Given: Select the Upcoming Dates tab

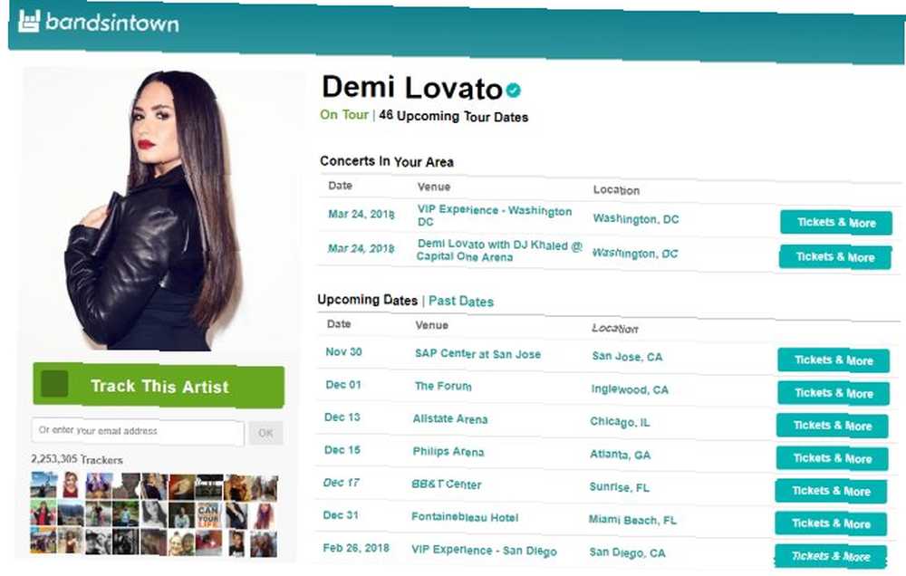Looking at the screenshot, I should [368, 300].
